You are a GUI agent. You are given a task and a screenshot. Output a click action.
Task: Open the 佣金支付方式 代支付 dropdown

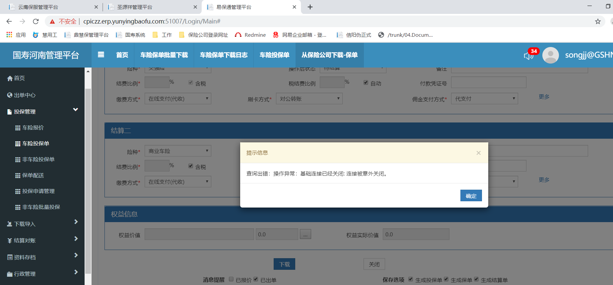484,99
